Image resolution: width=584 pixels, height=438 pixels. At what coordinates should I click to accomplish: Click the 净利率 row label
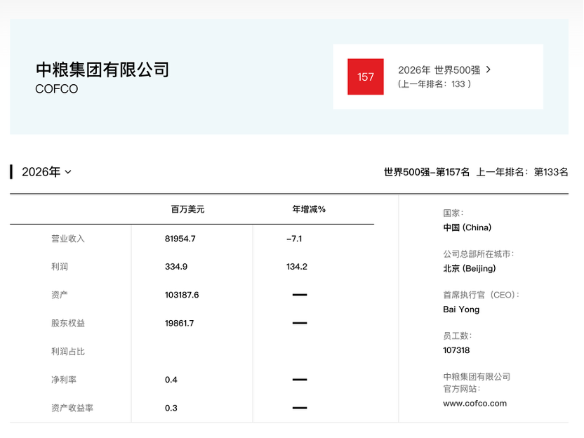(x=64, y=380)
